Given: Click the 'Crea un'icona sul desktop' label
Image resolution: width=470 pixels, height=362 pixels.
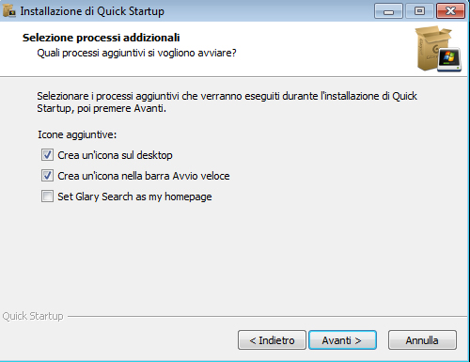Looking at the screenshot, I should click(x=115, y=155).
